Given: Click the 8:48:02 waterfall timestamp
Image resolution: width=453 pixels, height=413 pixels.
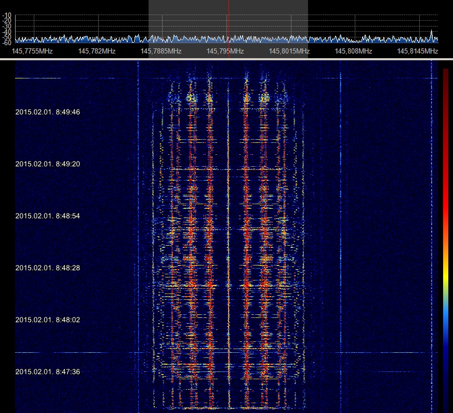Looking at the screenshot, I should tap(48, 320).
